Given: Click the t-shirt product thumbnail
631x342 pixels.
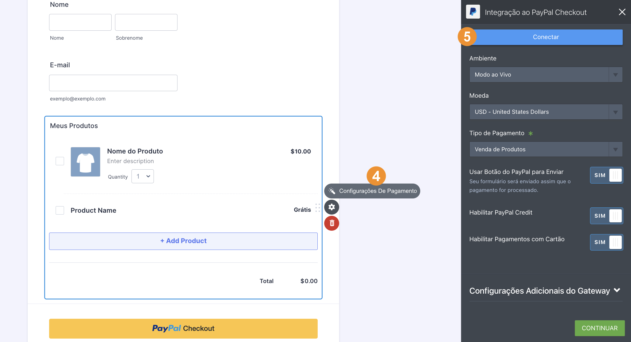Looking at the screenshot, I should 85,162.
